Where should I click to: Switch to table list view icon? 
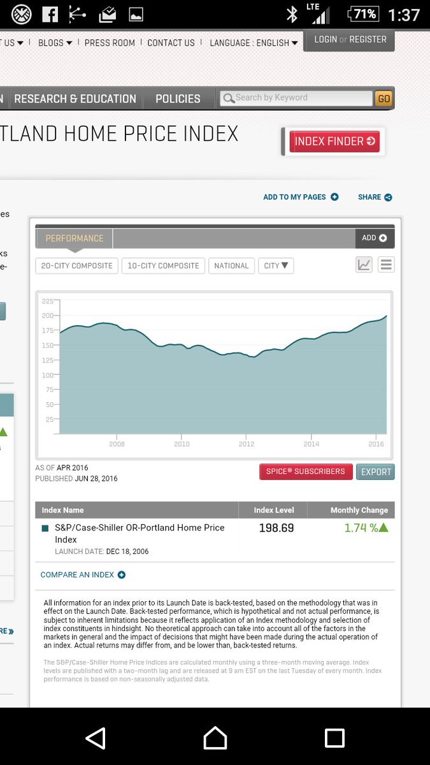[386, 265]
